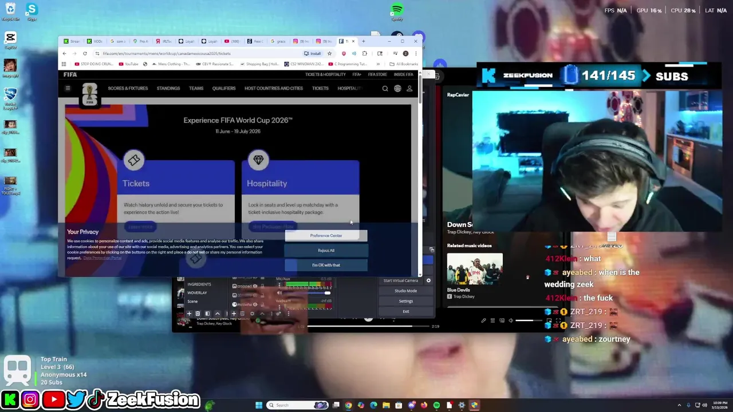
Task: Click I'm OK with that button
Action: (x=326, y=265)
